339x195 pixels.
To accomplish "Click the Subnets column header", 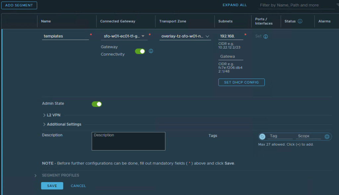I will click(225, 21).
